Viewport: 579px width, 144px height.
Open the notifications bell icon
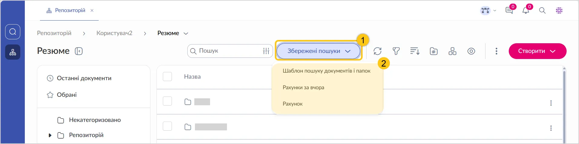click(x=526, y=11)
